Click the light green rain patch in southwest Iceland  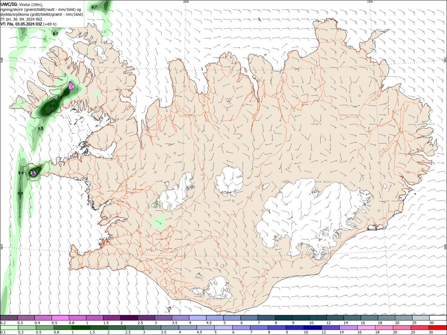tap(159, 221)
